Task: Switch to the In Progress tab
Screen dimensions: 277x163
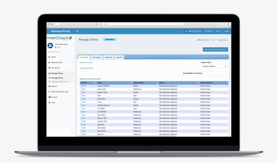Action: click(x=97, y=57)
